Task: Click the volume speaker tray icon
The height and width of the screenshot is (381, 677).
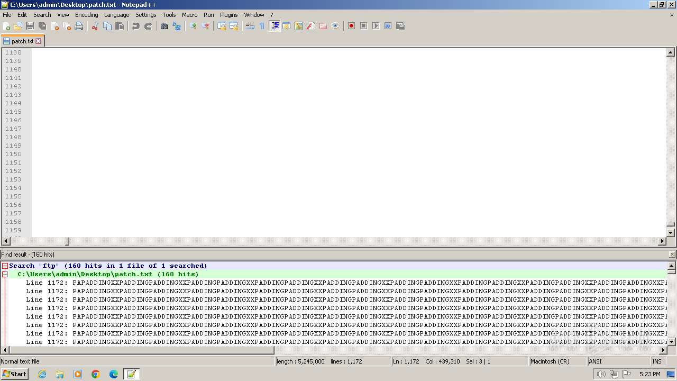Action: 601,374
